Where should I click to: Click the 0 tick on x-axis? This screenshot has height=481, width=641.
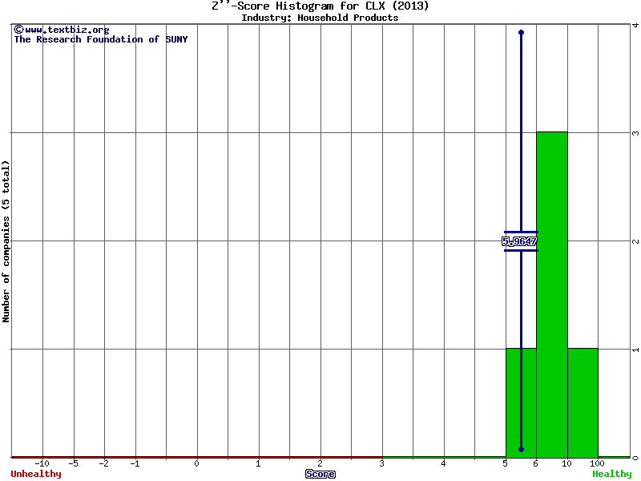[196, 463]
